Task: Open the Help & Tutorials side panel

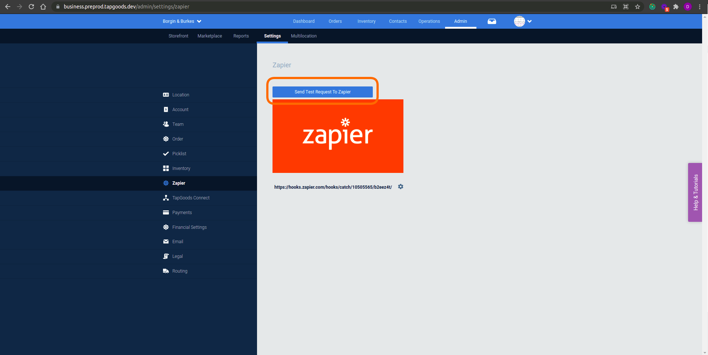Action: point(695,192)
